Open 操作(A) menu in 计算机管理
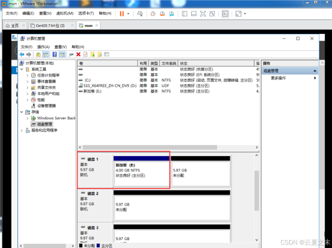Image resolution: width=332 pixels, height=248 pixels. pos(43,47)
